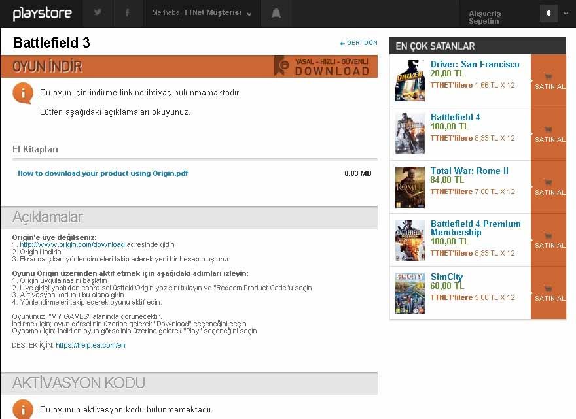The image size is (576, 419).
Task: Open the help.ea.com/en support link
Action: 90,345
